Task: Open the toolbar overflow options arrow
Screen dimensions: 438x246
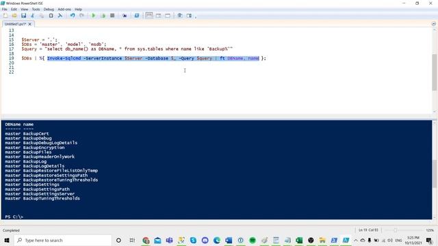Action: 196,16
